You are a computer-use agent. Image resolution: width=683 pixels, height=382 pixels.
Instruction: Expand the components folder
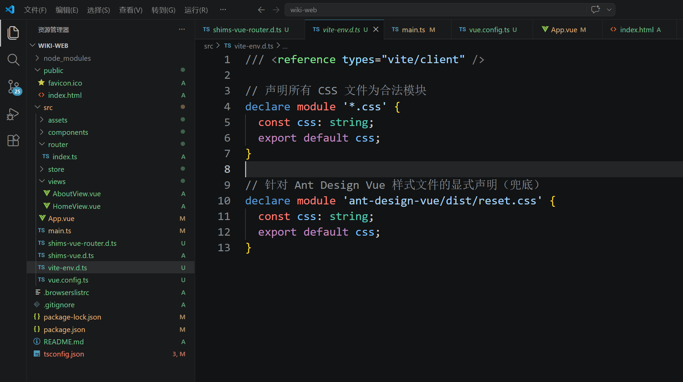pyautogui.click(x=68, y=132)
